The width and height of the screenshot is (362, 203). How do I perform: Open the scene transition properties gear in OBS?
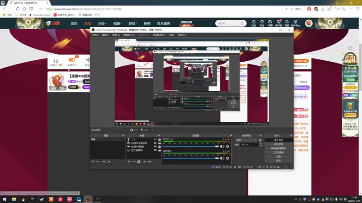[260, 140]
